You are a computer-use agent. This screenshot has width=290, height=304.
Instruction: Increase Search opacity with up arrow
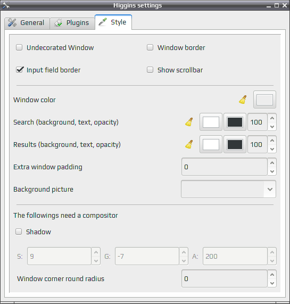point(272,118)
